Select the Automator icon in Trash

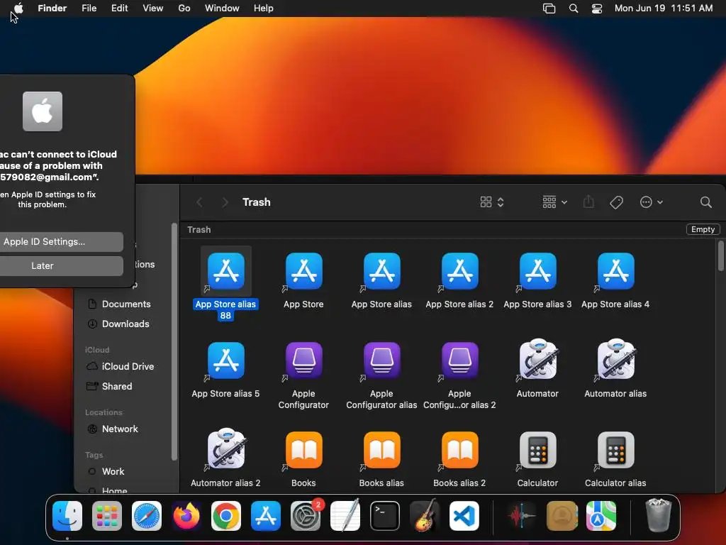537,360
